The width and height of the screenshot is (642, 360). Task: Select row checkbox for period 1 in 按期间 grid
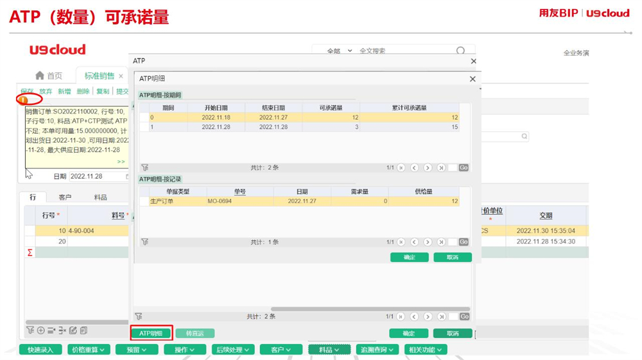coord(144,127)
